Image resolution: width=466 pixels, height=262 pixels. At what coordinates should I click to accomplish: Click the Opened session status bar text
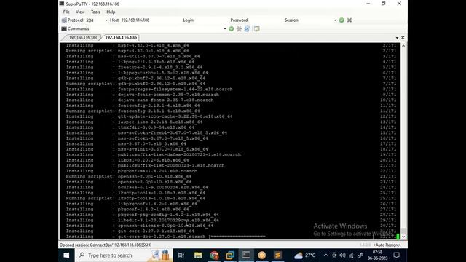point(106,245)
